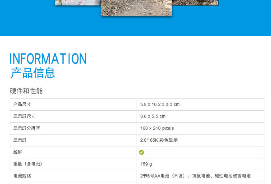Click the 显示屏尺寸 label cell
The image size is (271, 184).
click(73, 116)
